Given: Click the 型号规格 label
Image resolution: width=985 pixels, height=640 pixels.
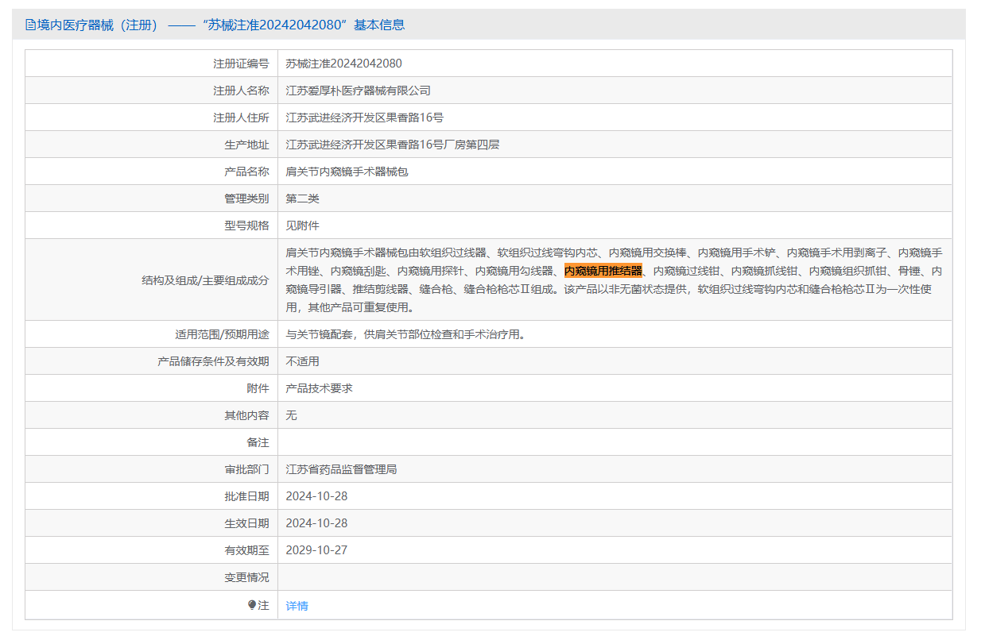Looking at the screenshot, I should pyautogui.click(x=246, y=226).
